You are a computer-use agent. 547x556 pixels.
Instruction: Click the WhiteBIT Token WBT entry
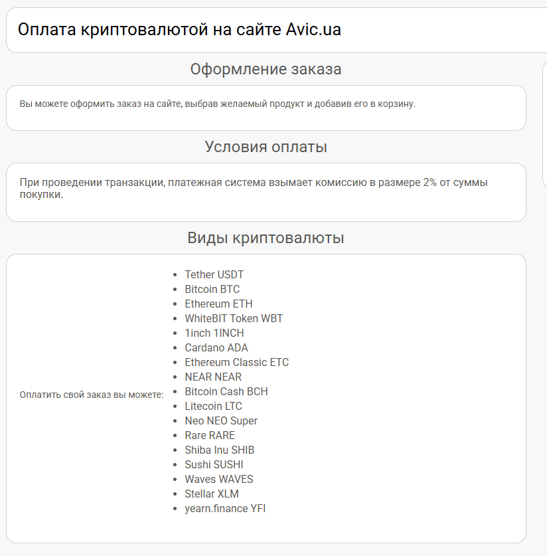234,318
